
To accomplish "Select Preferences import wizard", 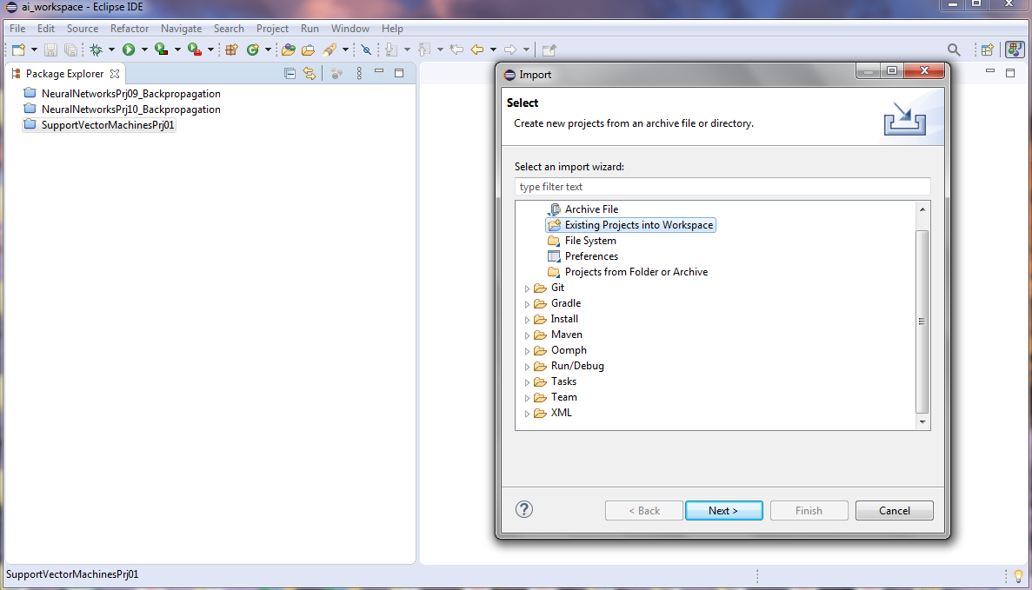I will click(x=591, y=256).
